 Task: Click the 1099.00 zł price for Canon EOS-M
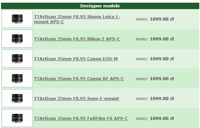pos(162,59)
